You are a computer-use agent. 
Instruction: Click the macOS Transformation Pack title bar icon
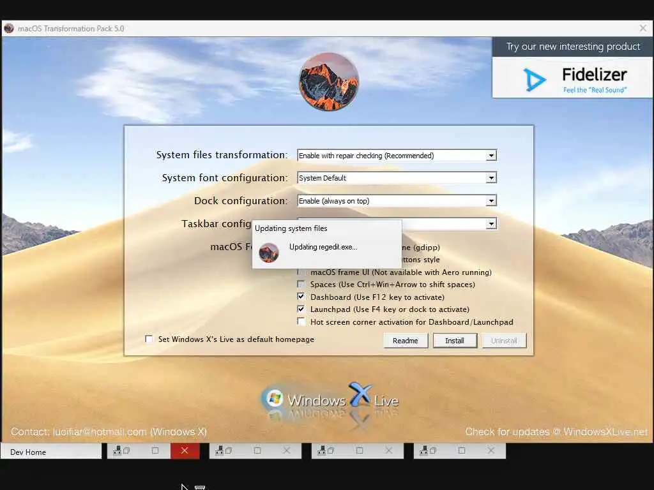pyautogui.click(x=9, y=28)
